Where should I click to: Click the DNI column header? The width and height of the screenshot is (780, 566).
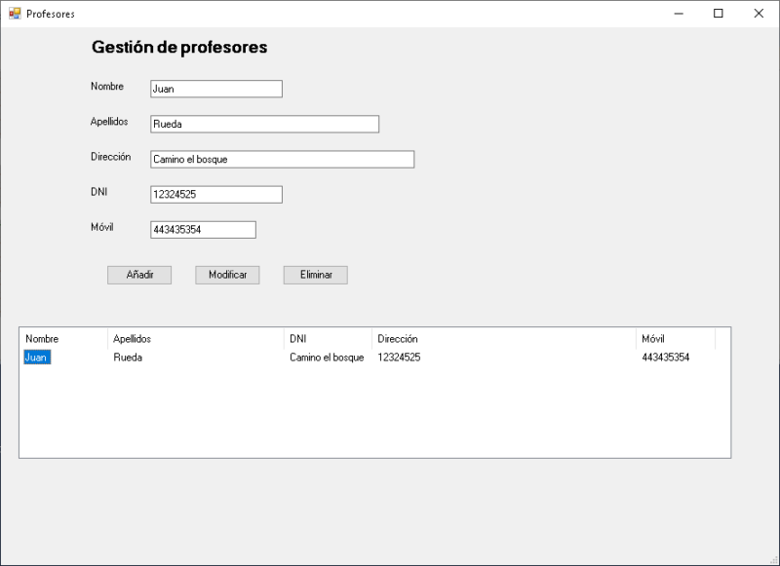coord(327,339)
